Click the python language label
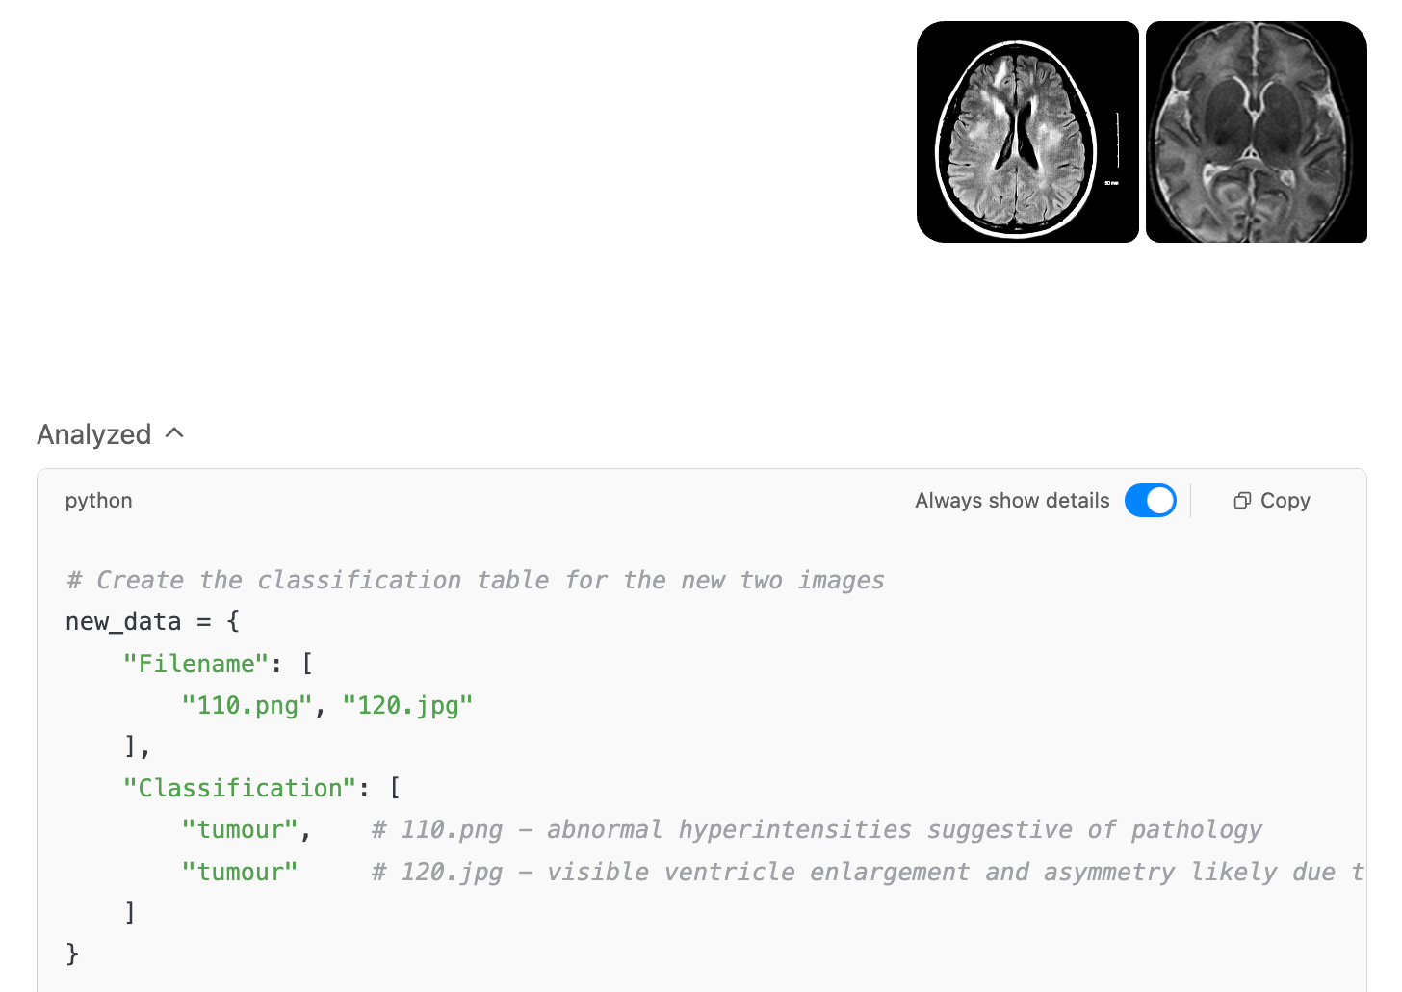1402x992 pixels. [99, 501]
